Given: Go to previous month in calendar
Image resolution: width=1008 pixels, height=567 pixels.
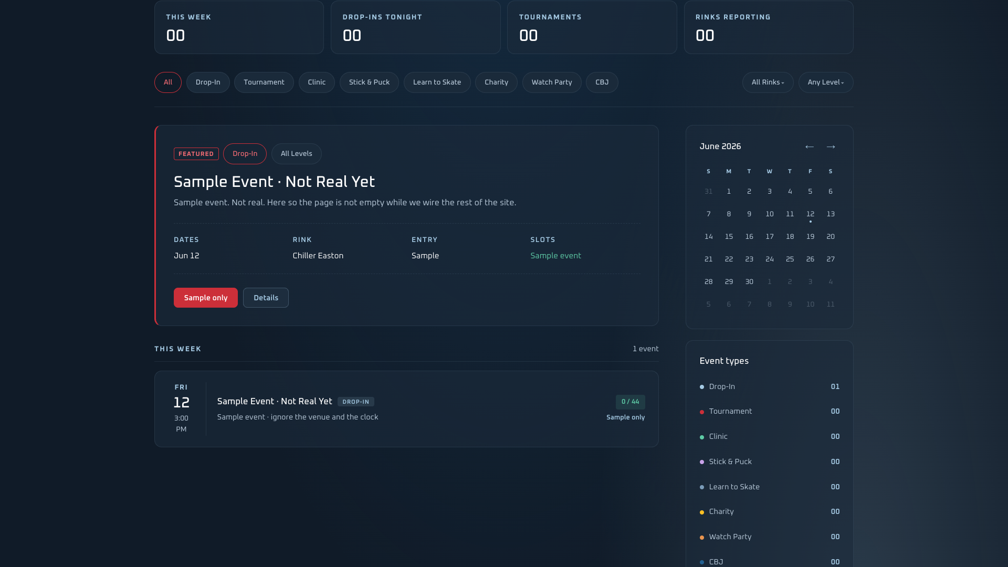Looking at the screenshot, I should [810, 146].
